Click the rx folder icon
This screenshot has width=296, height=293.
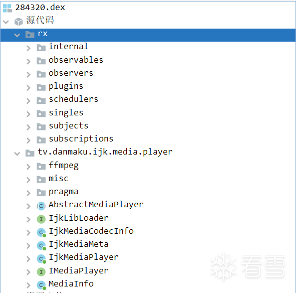30,35
